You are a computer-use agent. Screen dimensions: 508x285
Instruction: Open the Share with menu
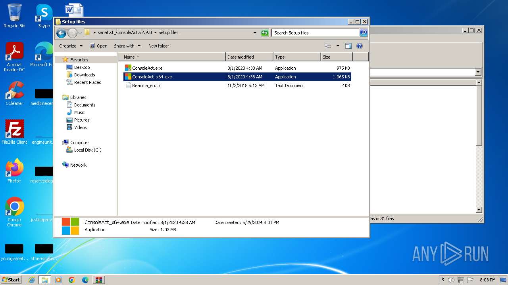(127, 46)
